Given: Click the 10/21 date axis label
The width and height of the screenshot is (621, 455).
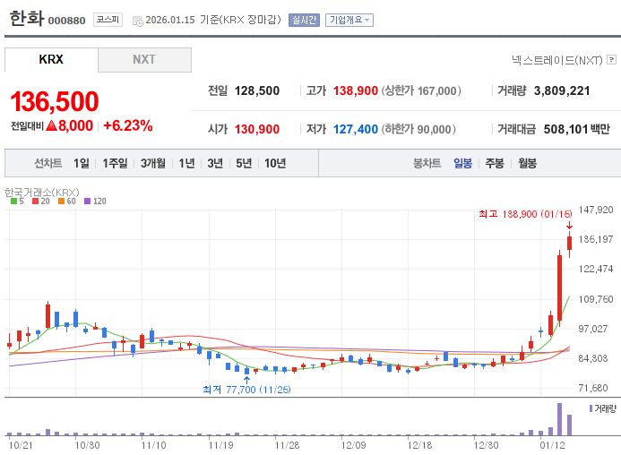Looking at the screenshot, I should pyautogui.click(x=21, y=445).
